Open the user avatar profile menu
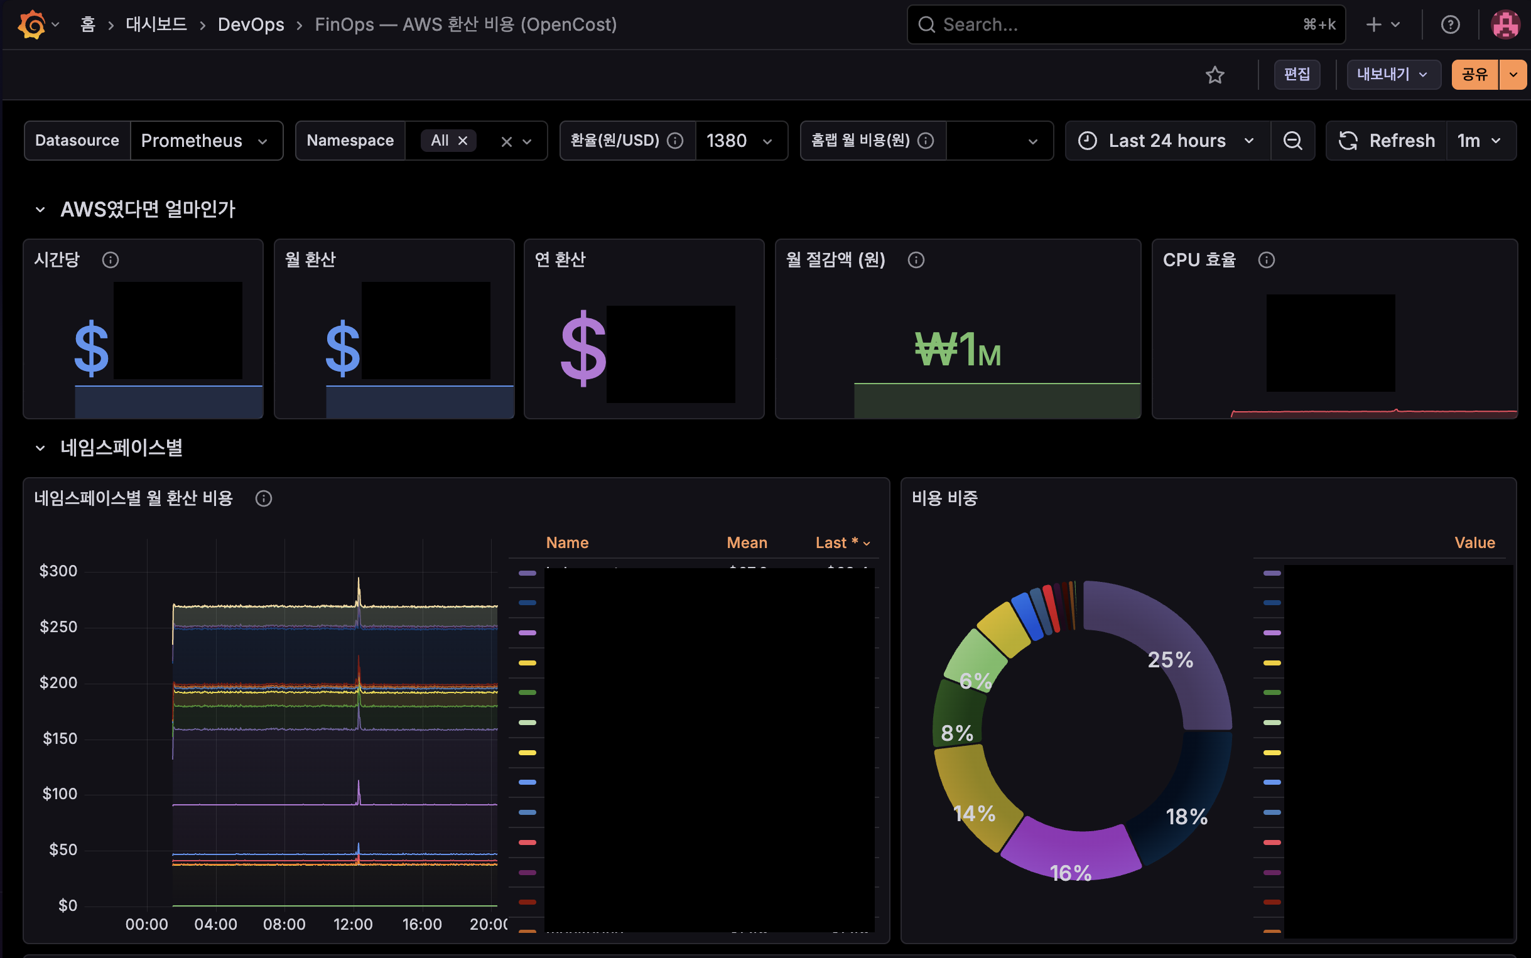 (1506, 24)
